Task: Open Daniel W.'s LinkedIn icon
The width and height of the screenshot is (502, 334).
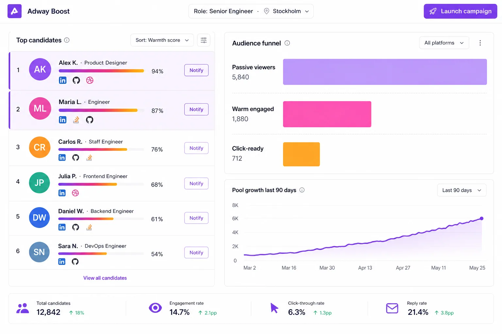Action: 62,227
